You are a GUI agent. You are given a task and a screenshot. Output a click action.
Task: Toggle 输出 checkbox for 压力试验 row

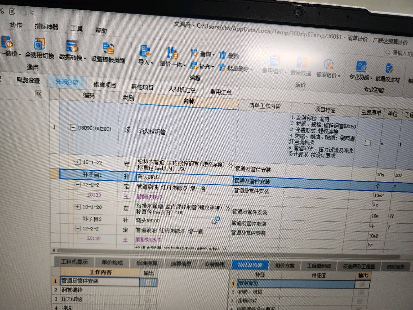click(x=147, y=300)
